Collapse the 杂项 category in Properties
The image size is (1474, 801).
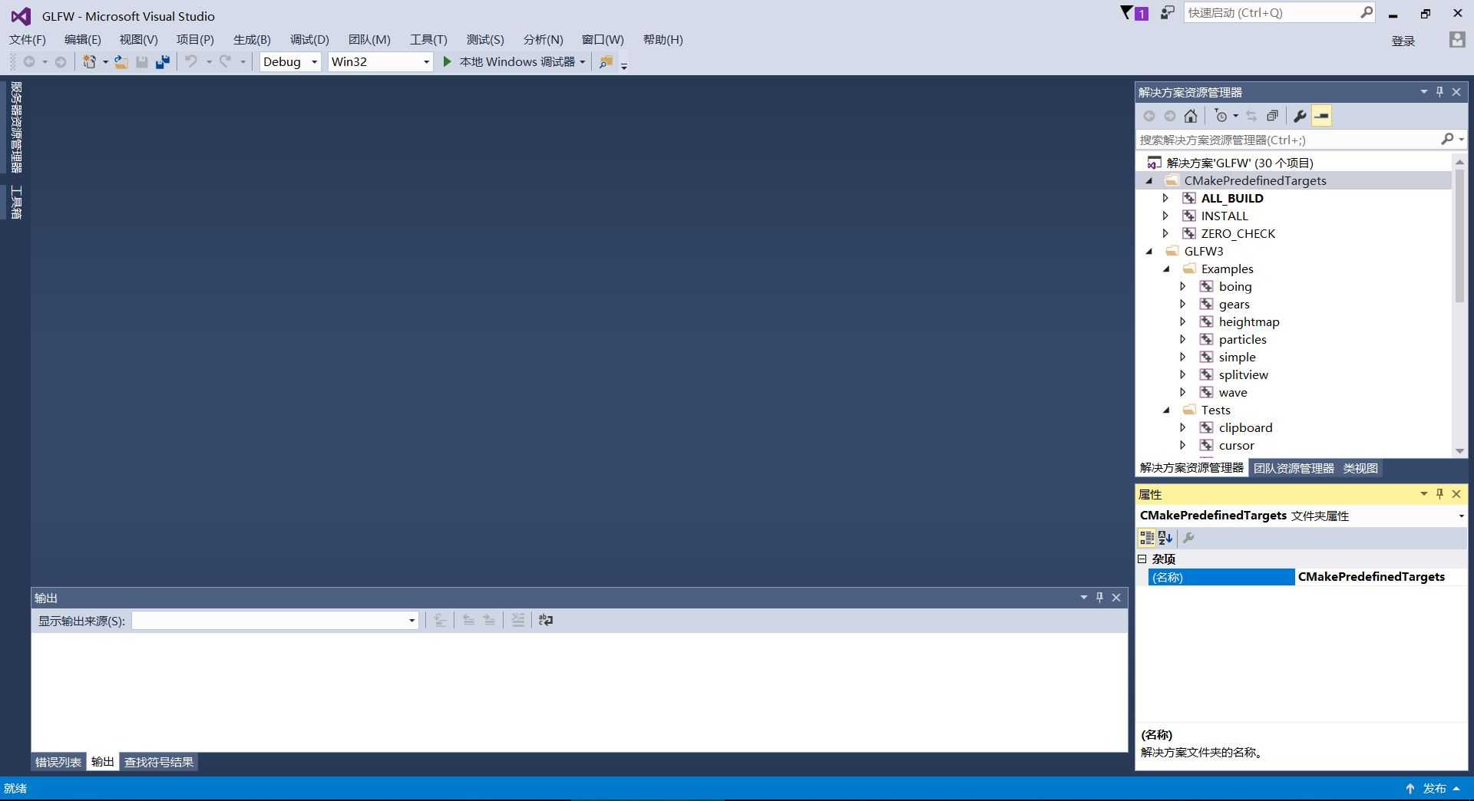pyautogui.click(x=1142, y=559)
